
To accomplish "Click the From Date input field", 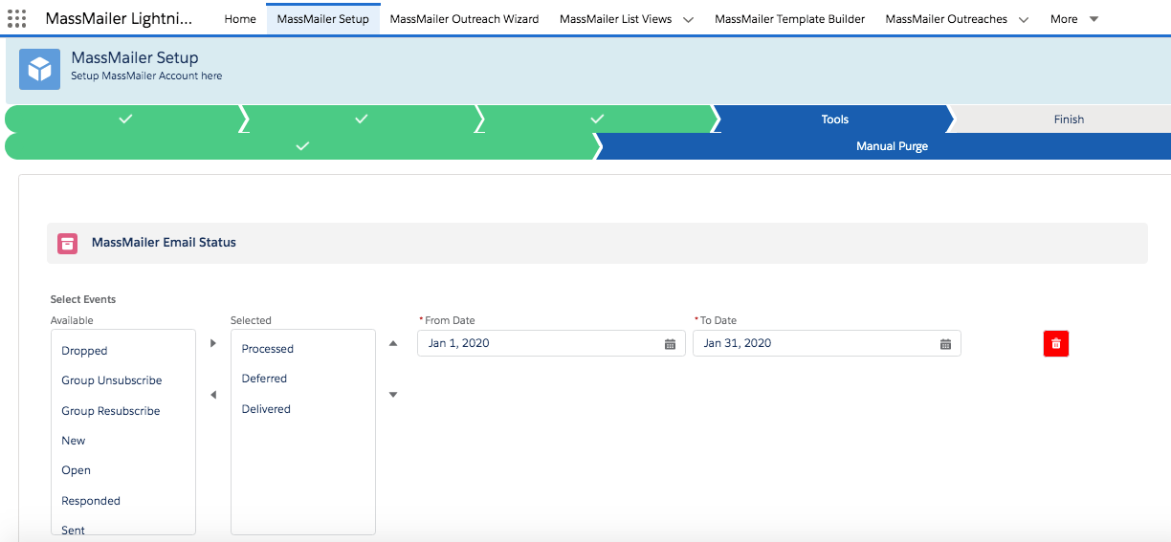I will pyautogui.click(x=551, y=343).
